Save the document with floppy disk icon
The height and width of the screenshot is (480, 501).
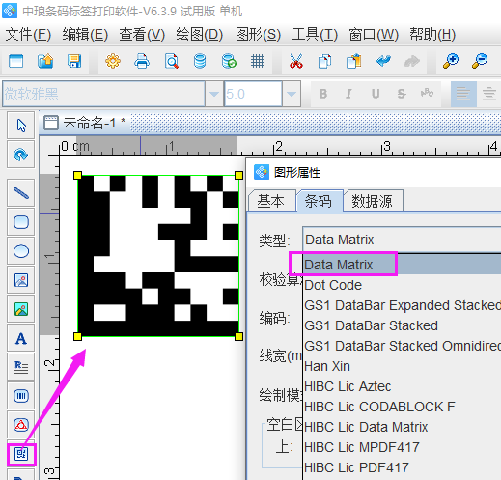74,61
